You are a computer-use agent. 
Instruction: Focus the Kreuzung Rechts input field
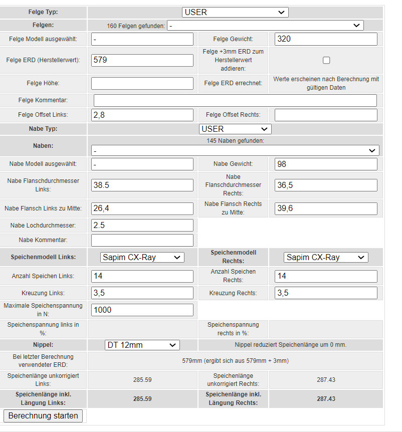coord(326,293)
